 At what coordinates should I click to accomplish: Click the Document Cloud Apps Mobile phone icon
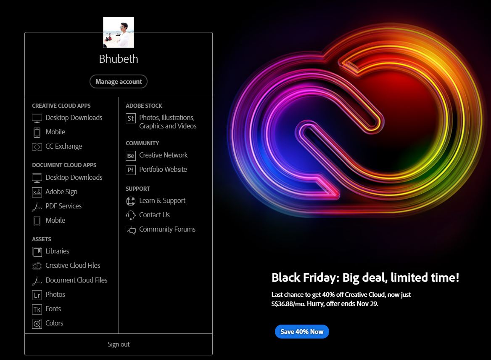37,221
